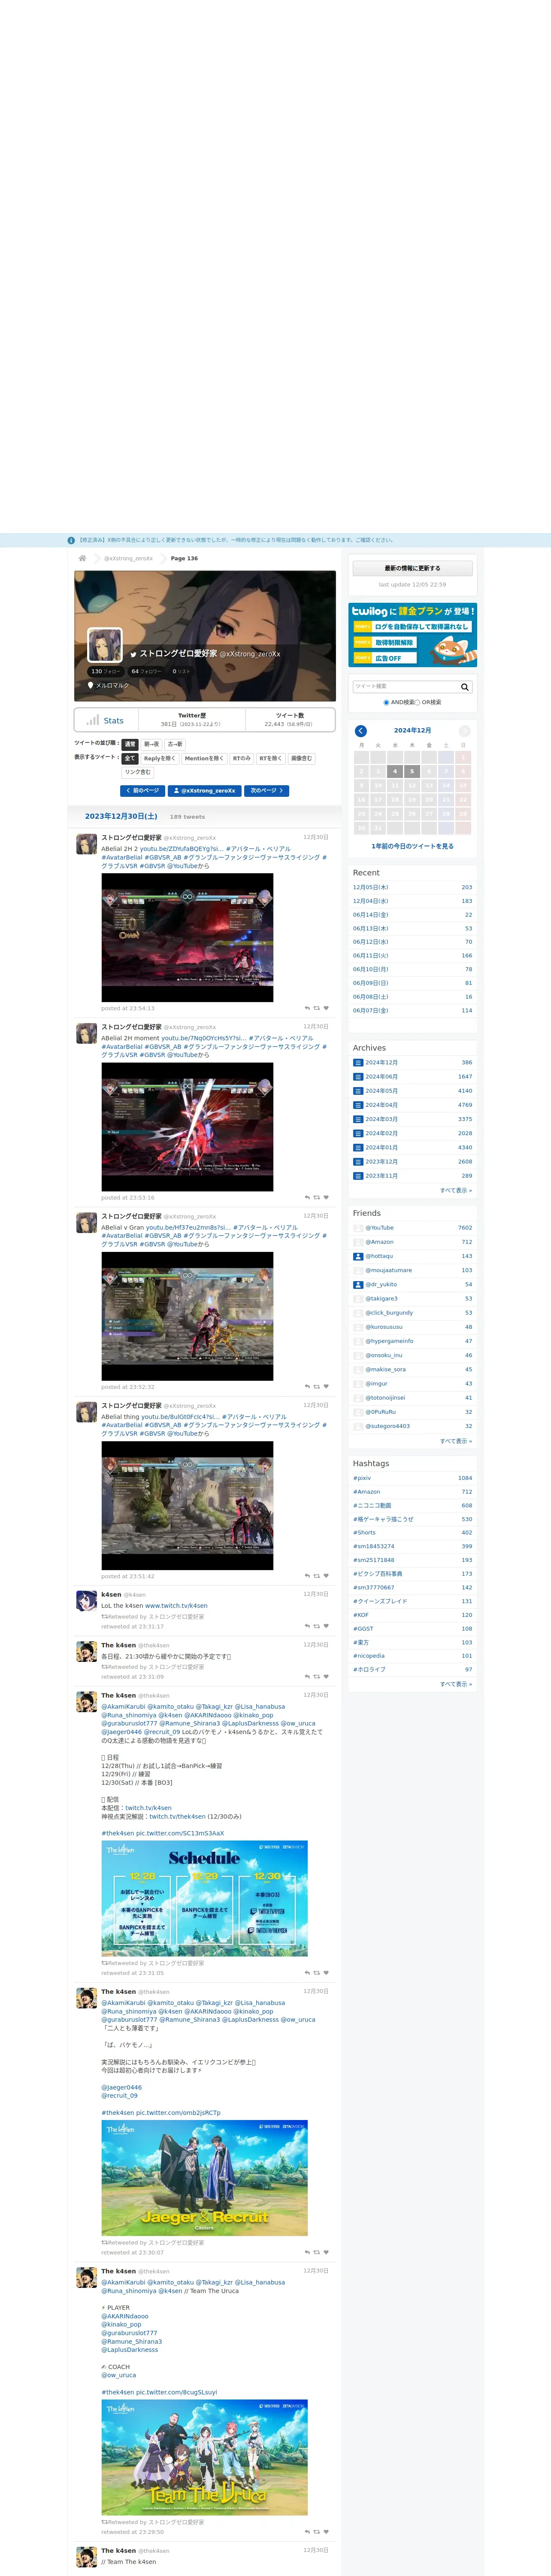Open Schedule image in k4sen tweet
The height and width of the screenshot is (2576, 551).
pos(204,1898)
